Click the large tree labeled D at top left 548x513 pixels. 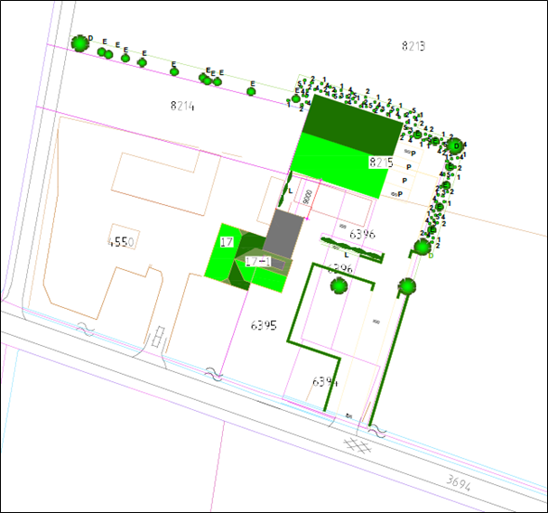click(x=79, y=43)
